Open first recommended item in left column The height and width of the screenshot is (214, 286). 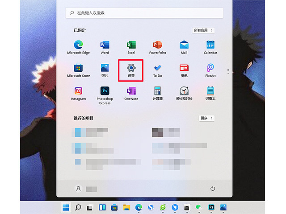pos(90,132)
